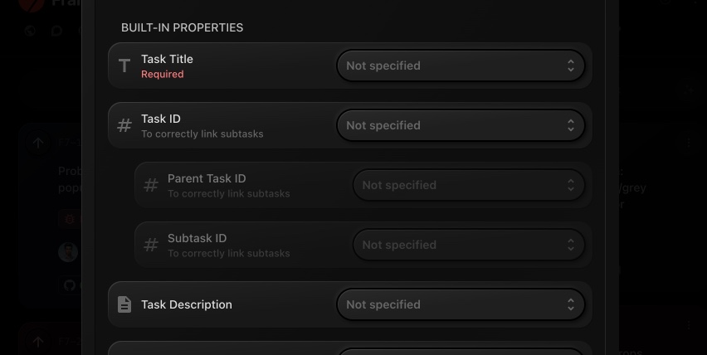Image resolution: width=707 pixels, height=355 pixels.
Task: Click the Task Title text-type icon
Action: tap(124, 66)
